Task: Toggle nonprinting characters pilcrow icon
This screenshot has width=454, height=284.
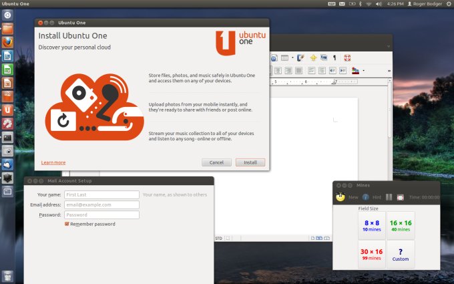Action: click(334, 57)
